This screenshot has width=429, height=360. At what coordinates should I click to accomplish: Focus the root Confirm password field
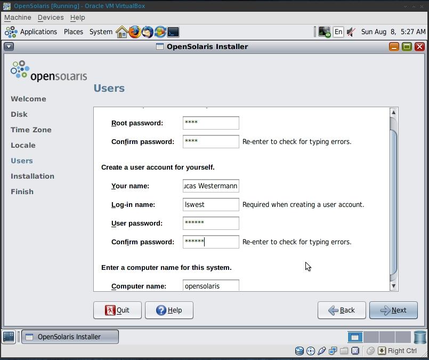pyautogui.click(x=211, y=141)
